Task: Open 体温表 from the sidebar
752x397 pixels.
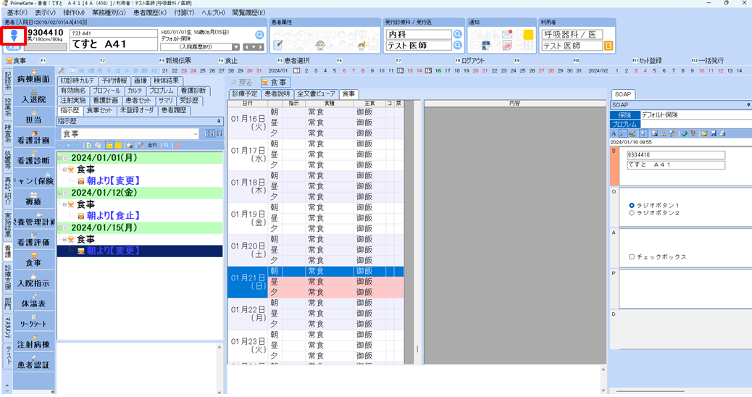Action: point(33,301)
